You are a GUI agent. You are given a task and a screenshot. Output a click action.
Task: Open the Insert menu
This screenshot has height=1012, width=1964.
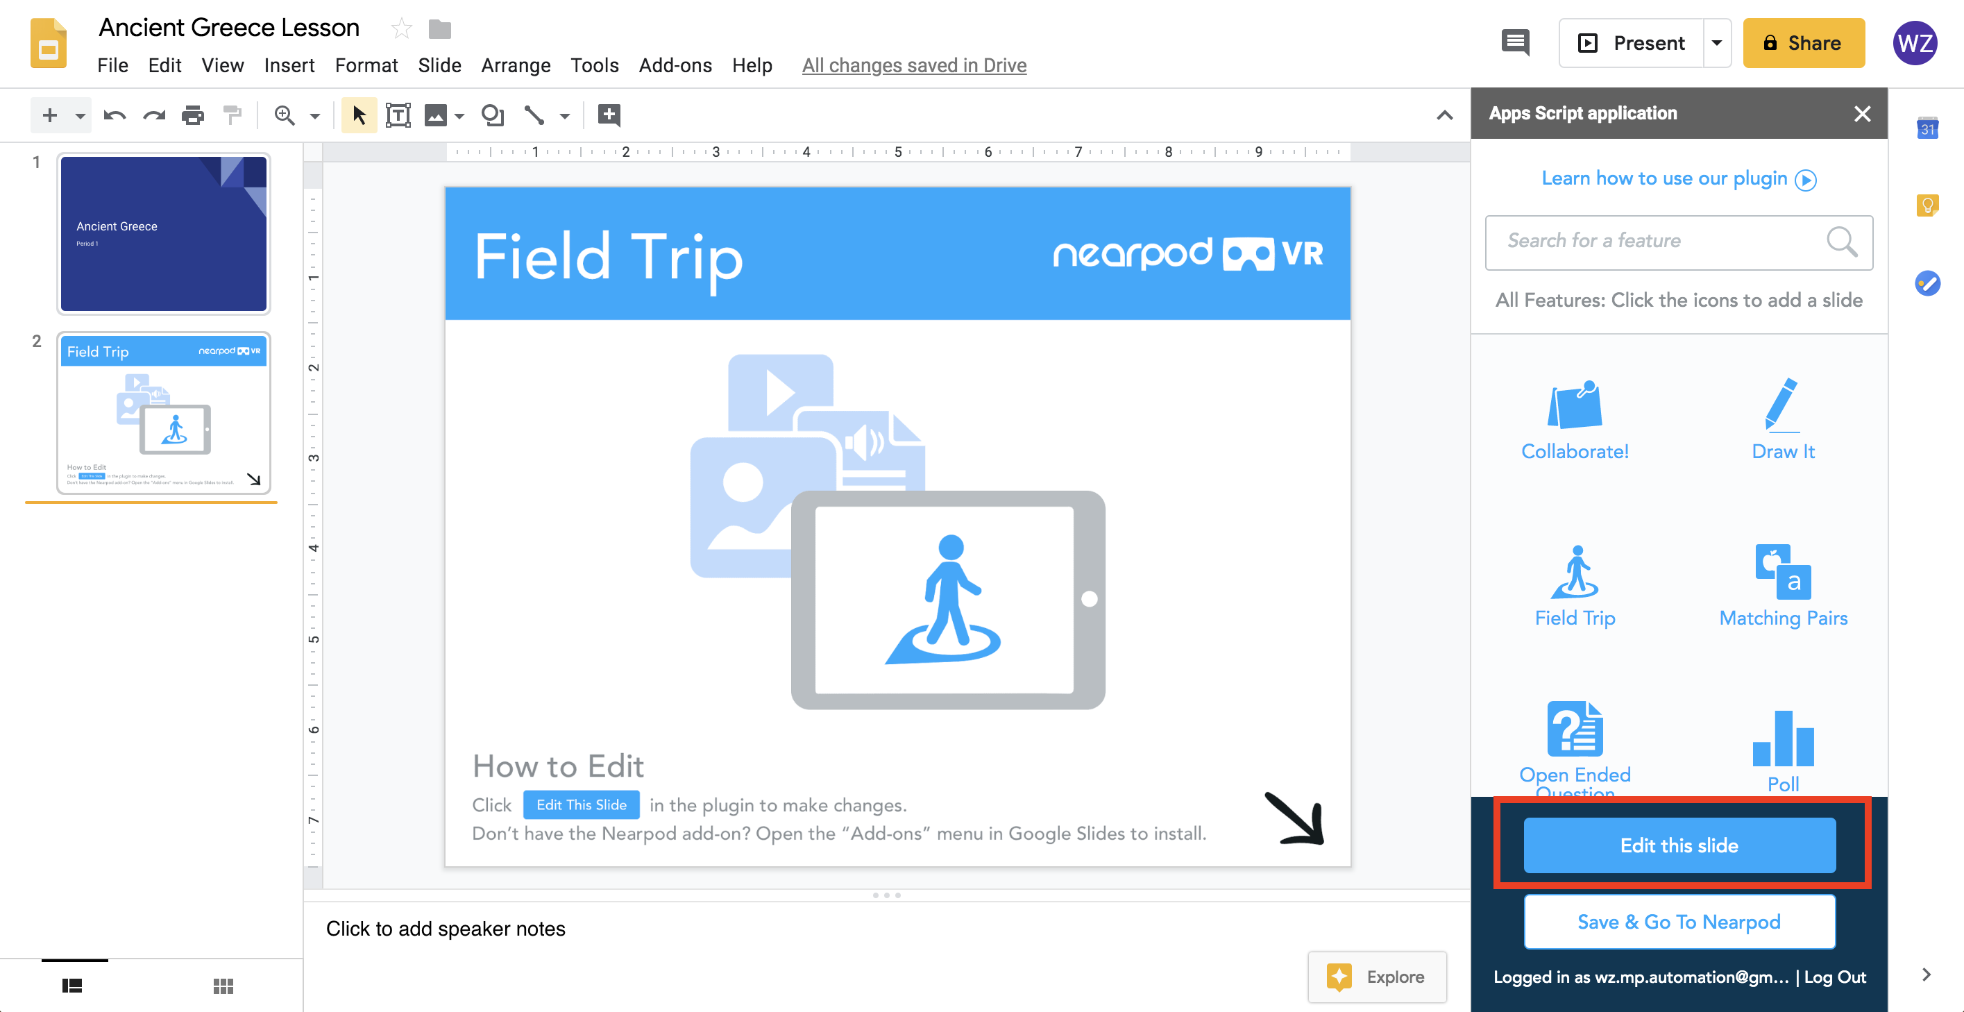289,65
